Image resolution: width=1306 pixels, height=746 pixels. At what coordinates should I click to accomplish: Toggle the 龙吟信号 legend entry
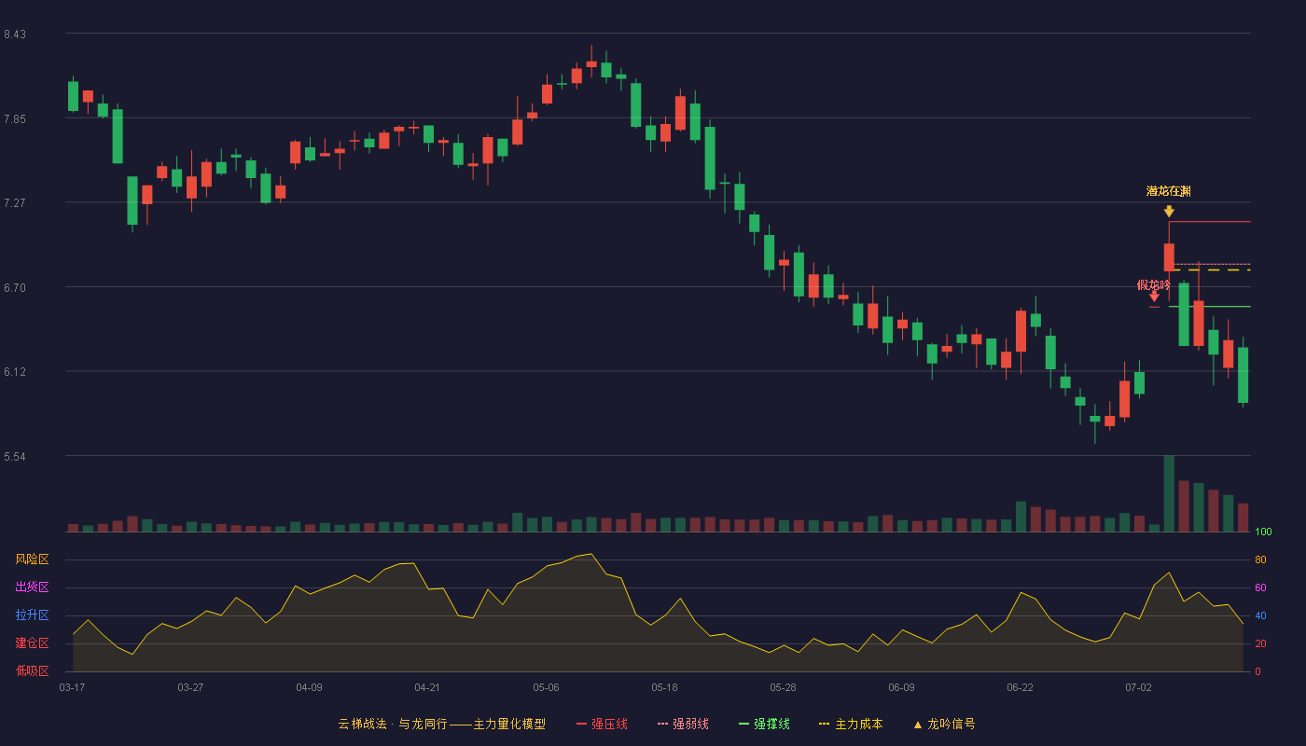[x=944, y=724]
